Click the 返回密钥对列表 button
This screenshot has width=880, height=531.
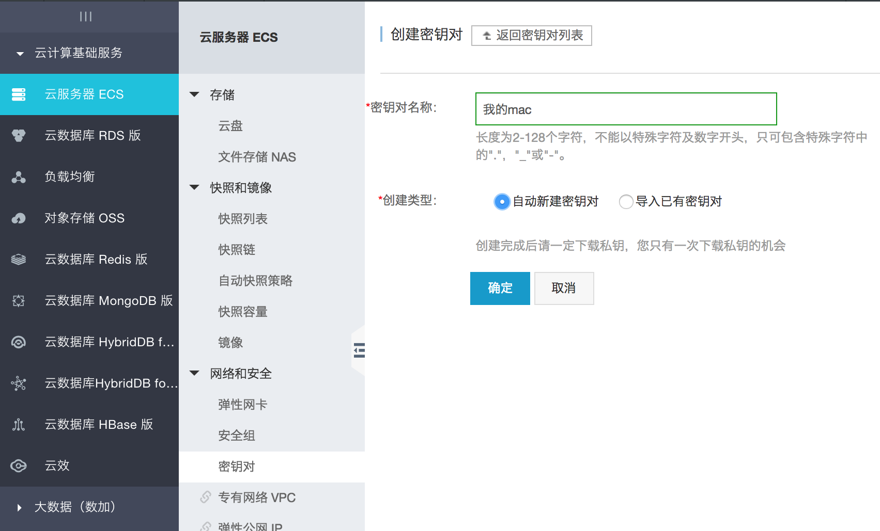pyautogui.click(x=531, y=36)
